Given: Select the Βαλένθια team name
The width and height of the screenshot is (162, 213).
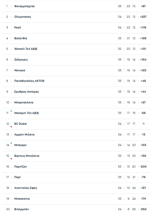Looking at the screenshot, I should (21, 38).
